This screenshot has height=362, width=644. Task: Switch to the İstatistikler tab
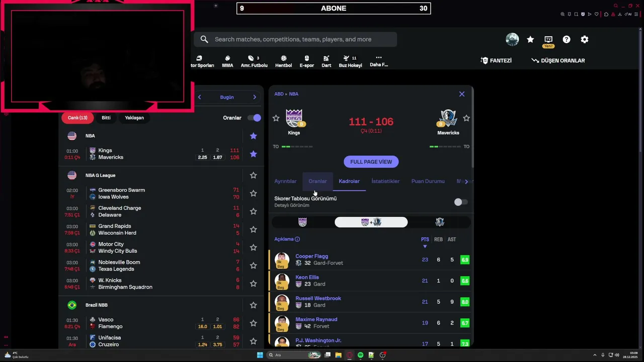(x=385, y=182)
